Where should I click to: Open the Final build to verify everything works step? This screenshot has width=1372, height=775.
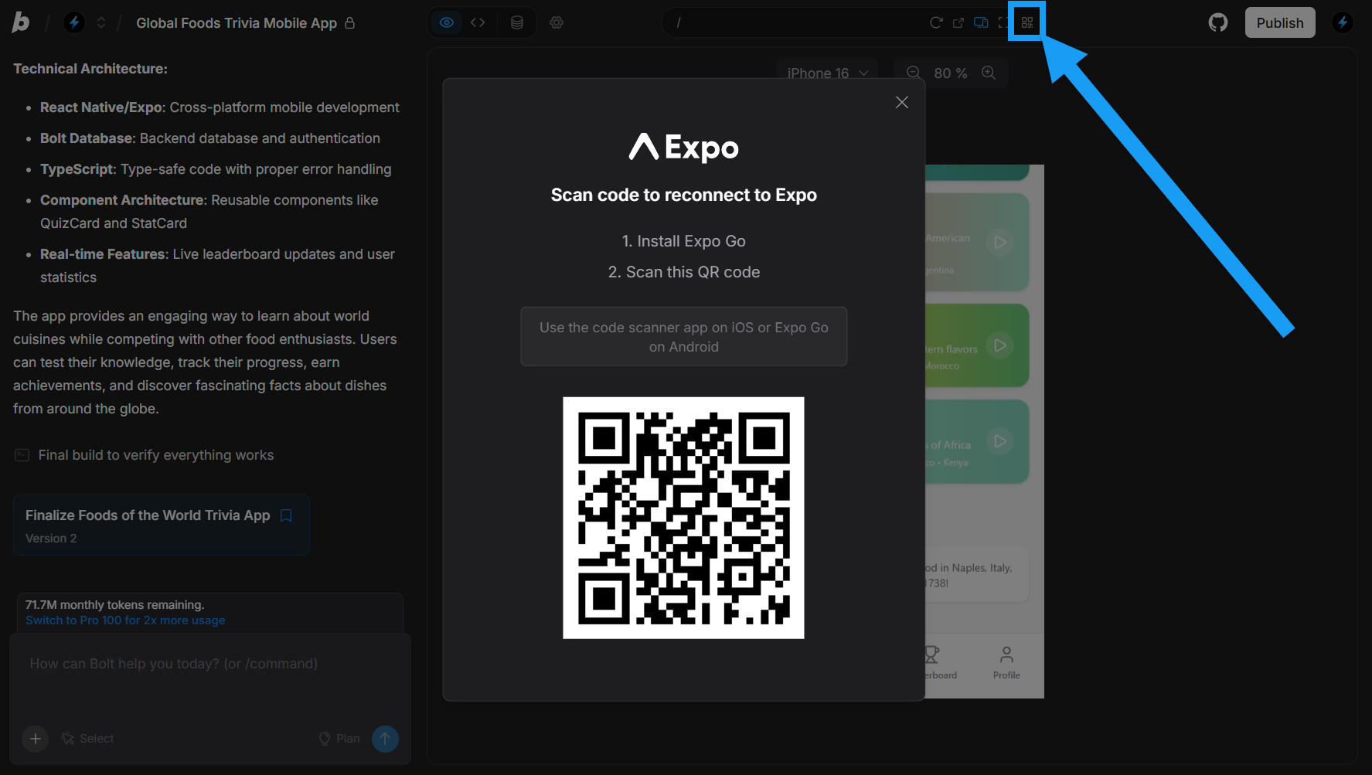[156, 455]
